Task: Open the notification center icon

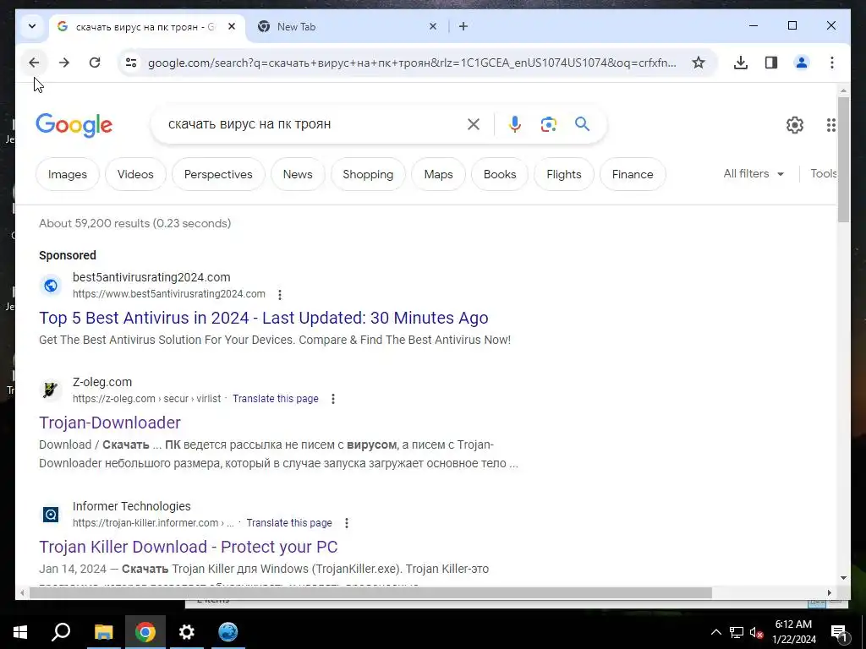Action: tap(839, 633)
